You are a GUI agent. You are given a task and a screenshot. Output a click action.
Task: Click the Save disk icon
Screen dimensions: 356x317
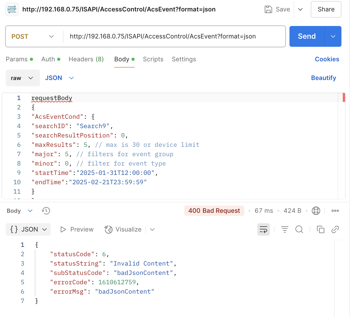[268, 9]
